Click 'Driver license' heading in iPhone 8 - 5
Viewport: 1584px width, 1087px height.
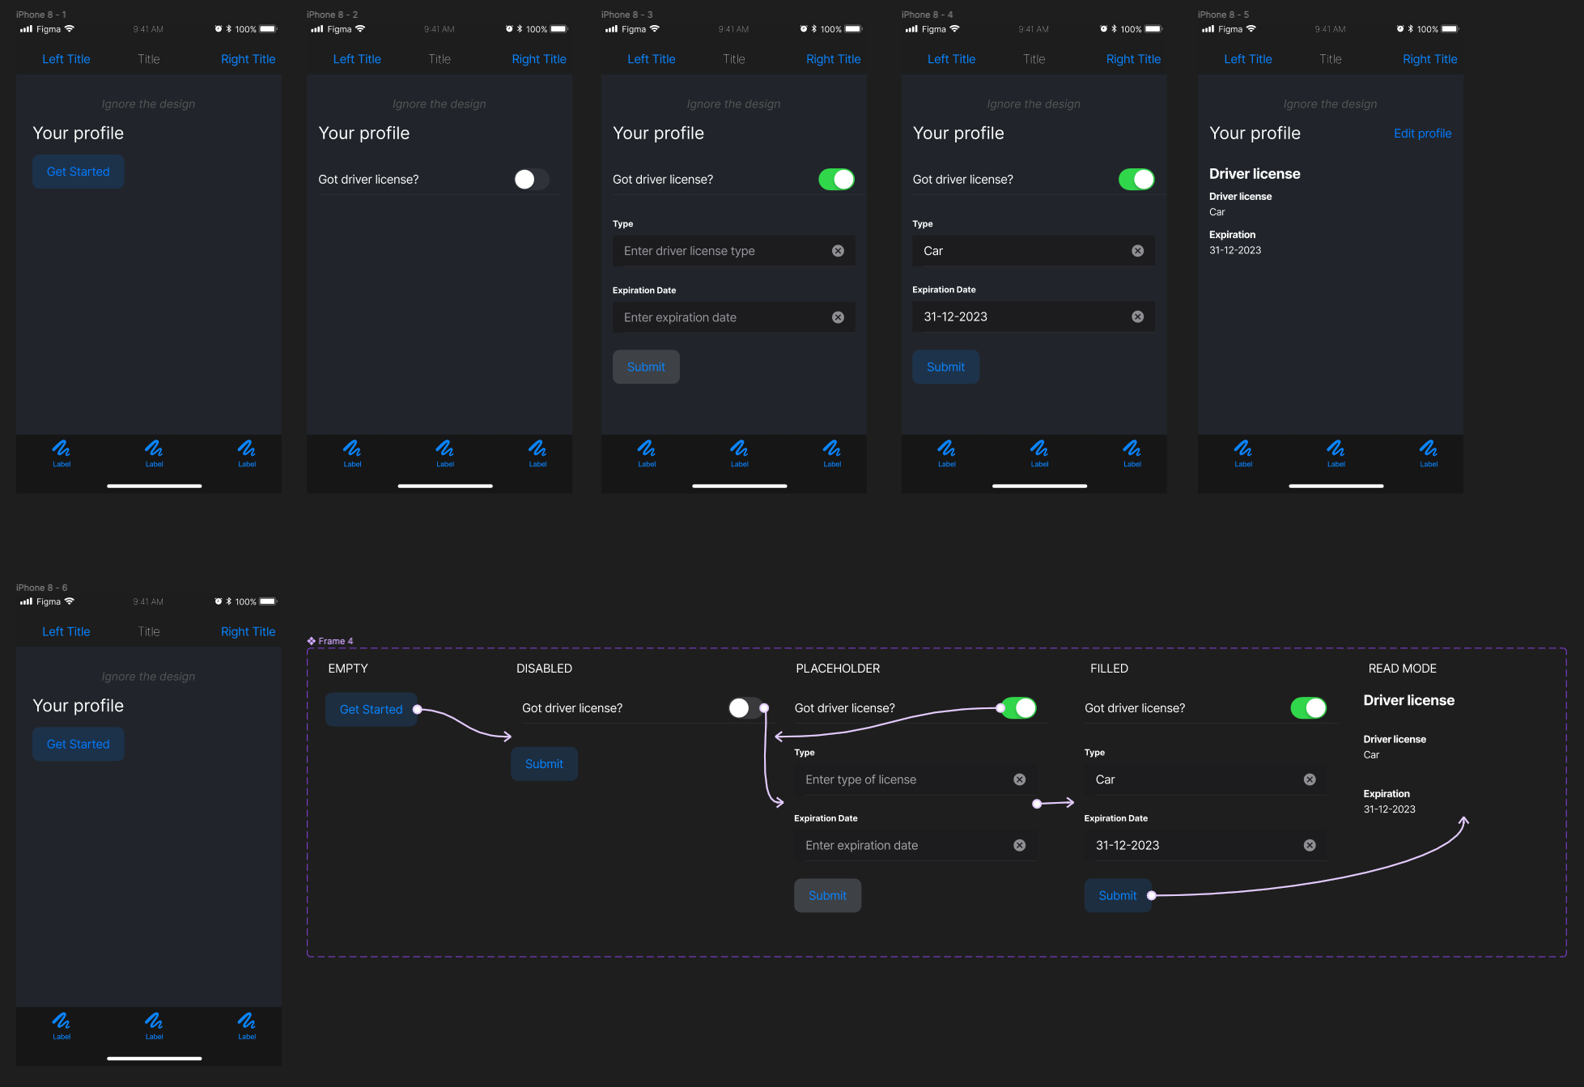[1255, 174]
